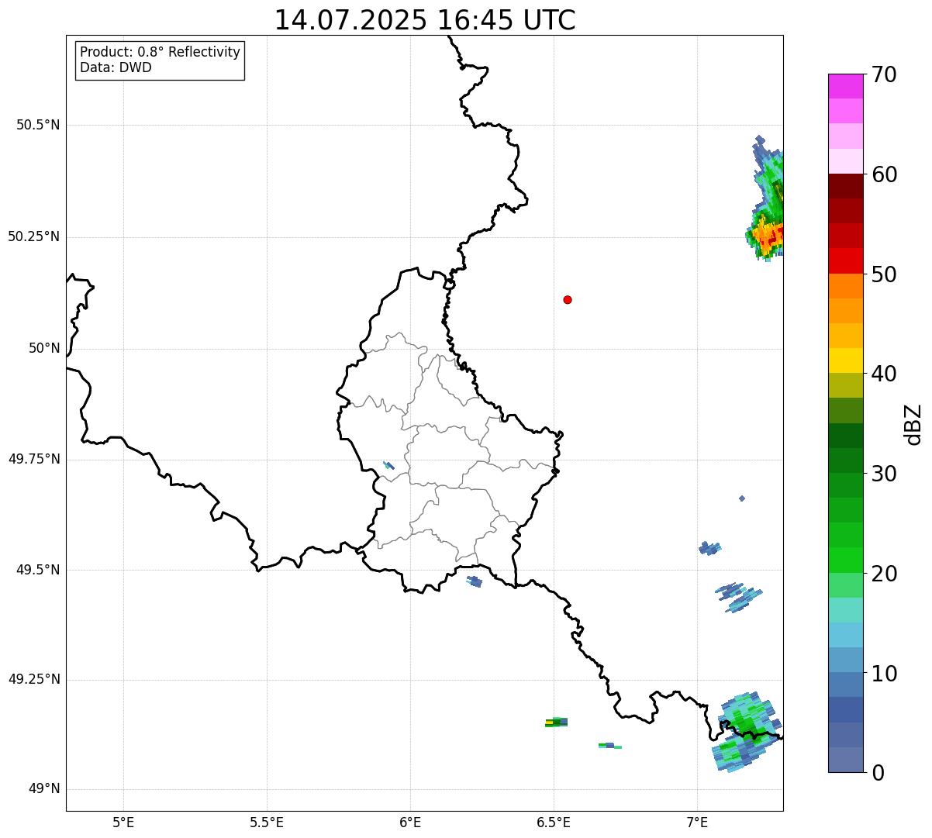Click the 50.5°N latitude label
The height and width of the screenshot is (838, 932).
click(38, 125)
